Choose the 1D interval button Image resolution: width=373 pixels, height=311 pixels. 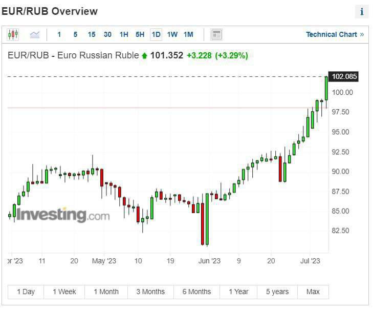(156, 34)
